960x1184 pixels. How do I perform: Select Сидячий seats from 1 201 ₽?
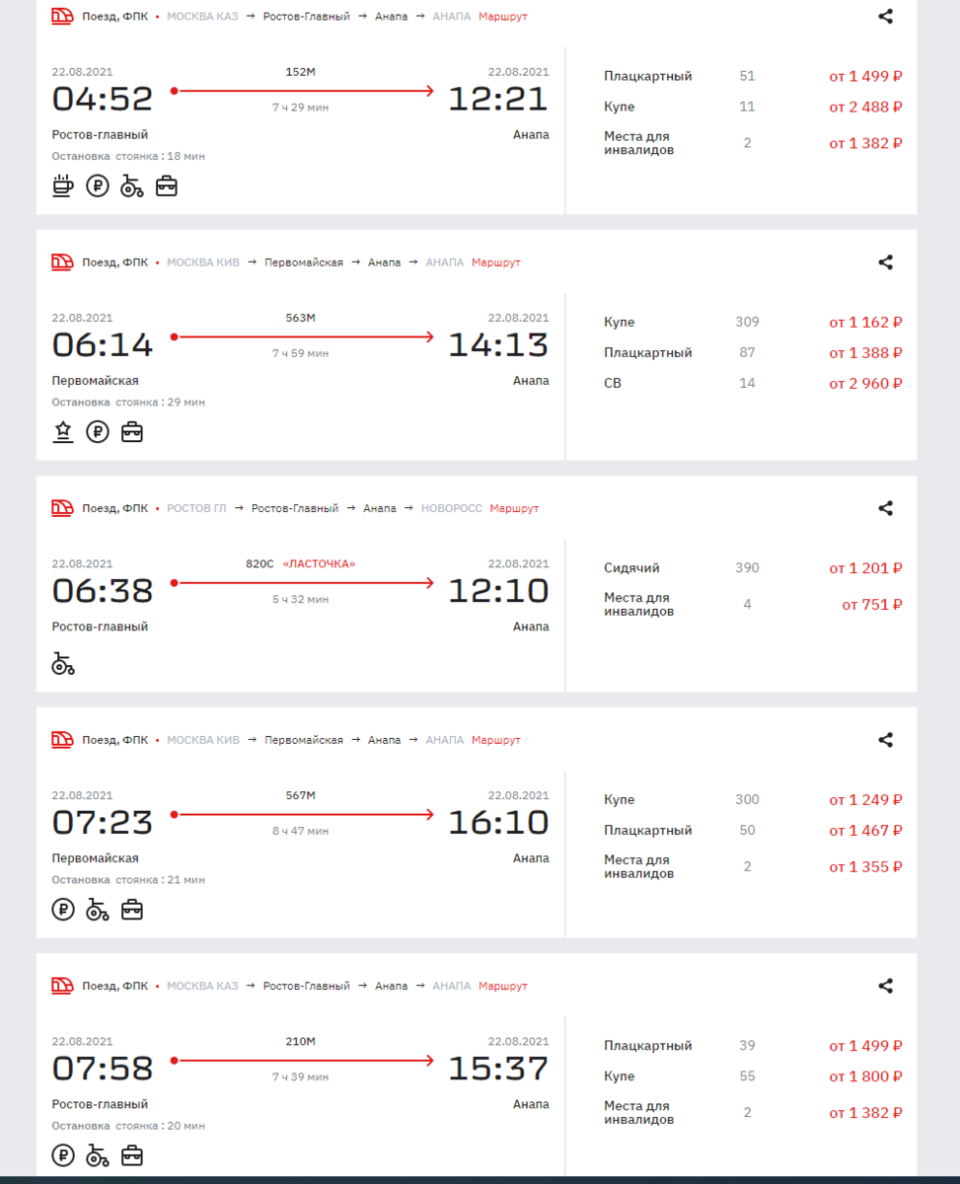point(753,568)
